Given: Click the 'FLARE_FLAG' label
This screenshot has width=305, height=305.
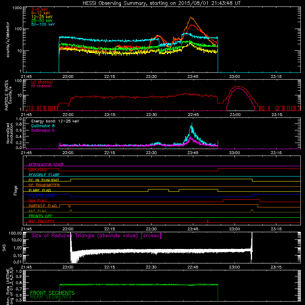Looking at the screenshot, I should (40, 190).
